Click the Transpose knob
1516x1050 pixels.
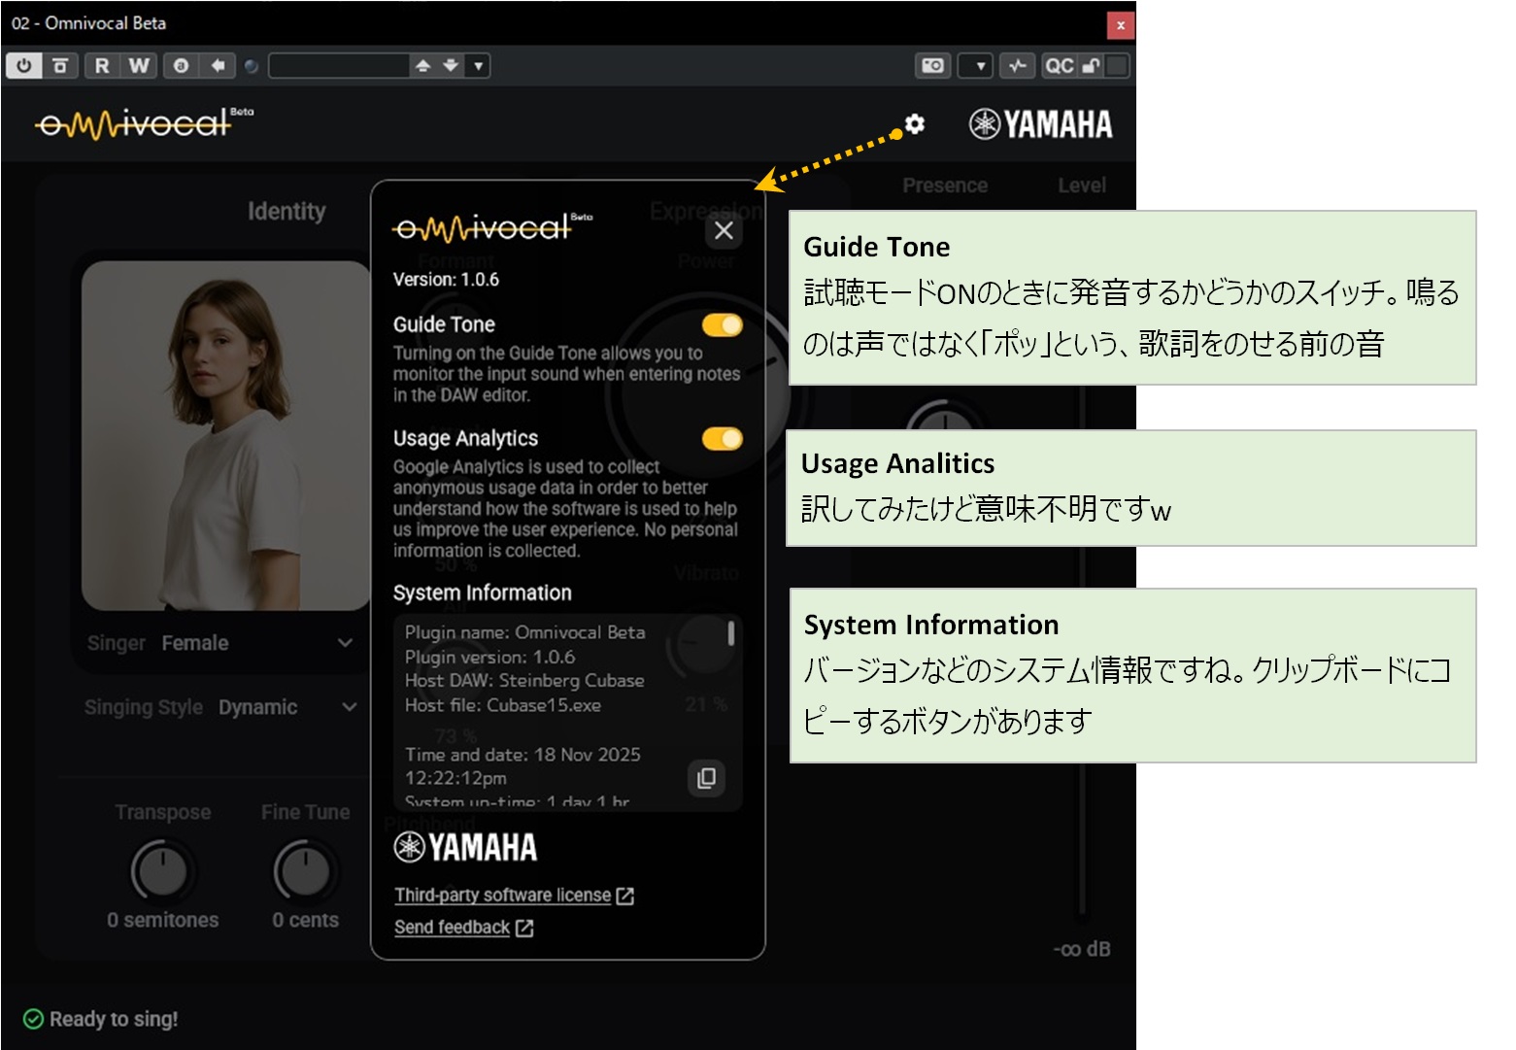coord(163,870)
